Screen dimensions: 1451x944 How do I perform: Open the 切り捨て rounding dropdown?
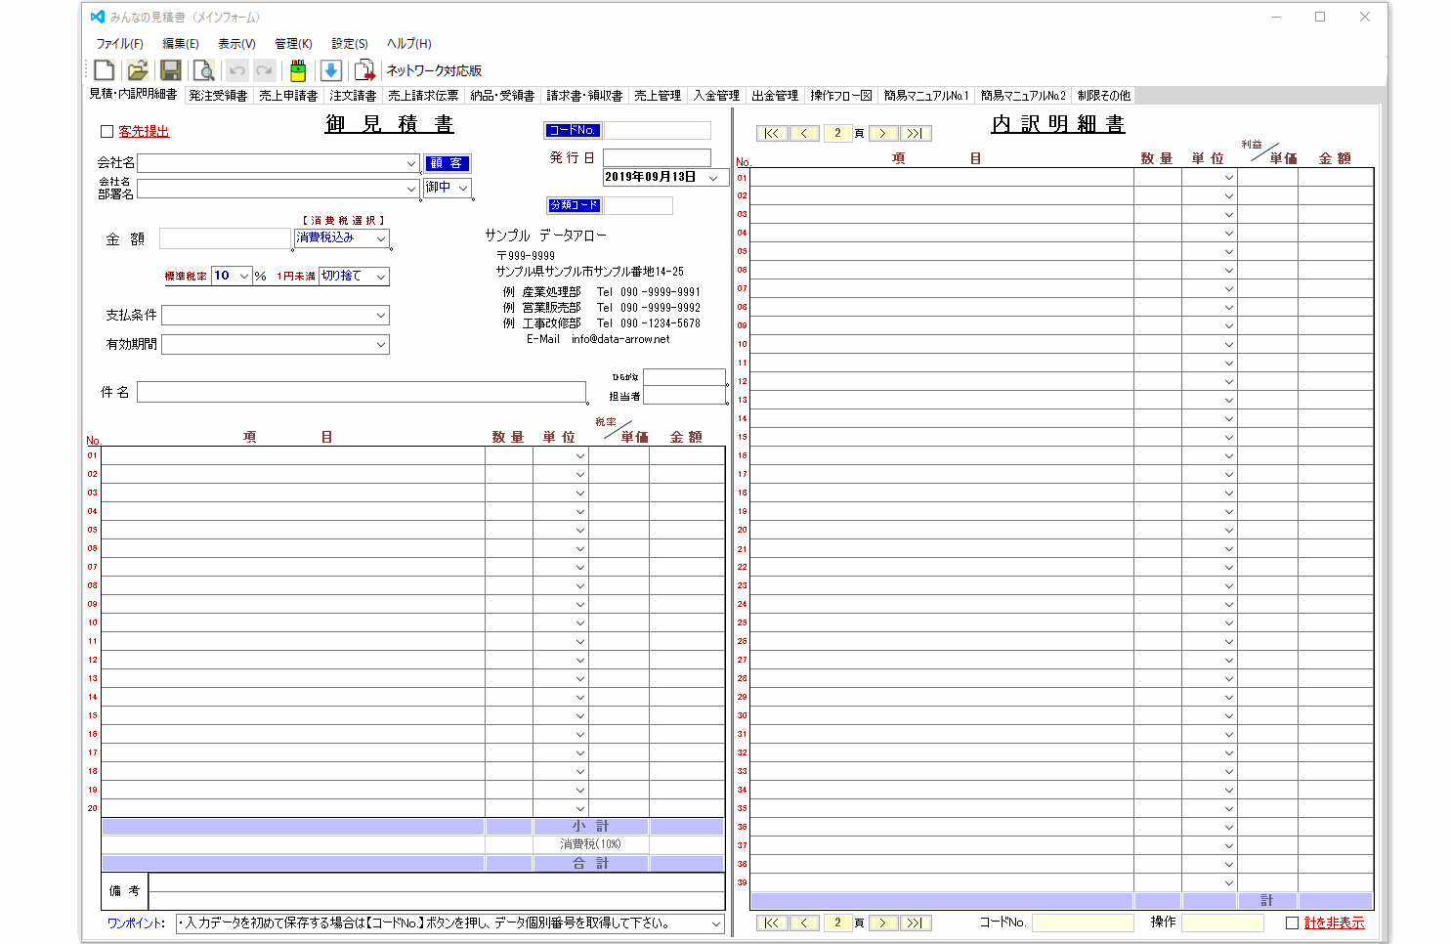pos(381,277)
